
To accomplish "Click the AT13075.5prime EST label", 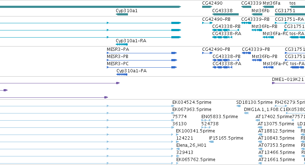I will pos(276,124).
